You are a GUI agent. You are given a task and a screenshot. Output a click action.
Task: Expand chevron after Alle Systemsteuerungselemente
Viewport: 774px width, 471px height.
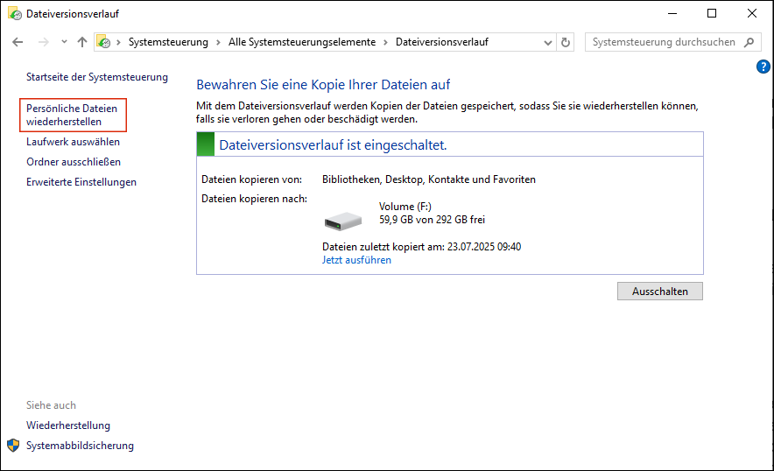point(385,42)
